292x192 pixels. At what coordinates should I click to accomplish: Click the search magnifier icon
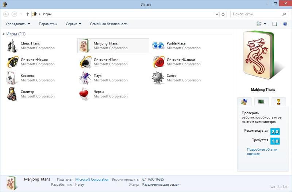tap(284, 14)
